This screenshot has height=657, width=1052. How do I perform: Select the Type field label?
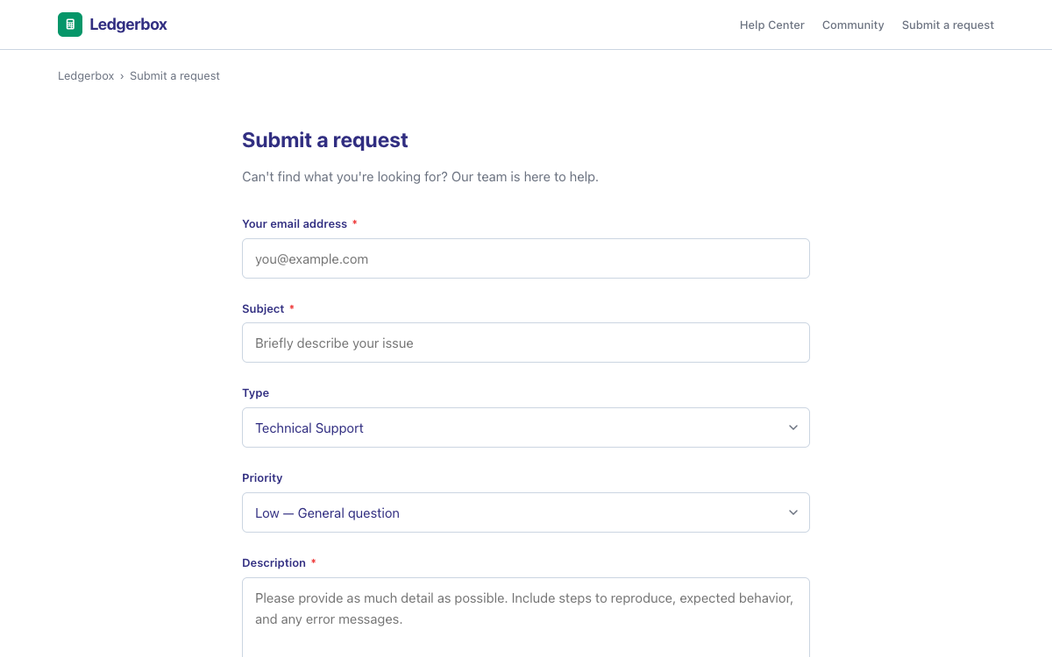coord(255,393)
